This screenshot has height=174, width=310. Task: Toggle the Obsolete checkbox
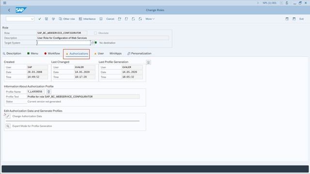tap(95, 33)
